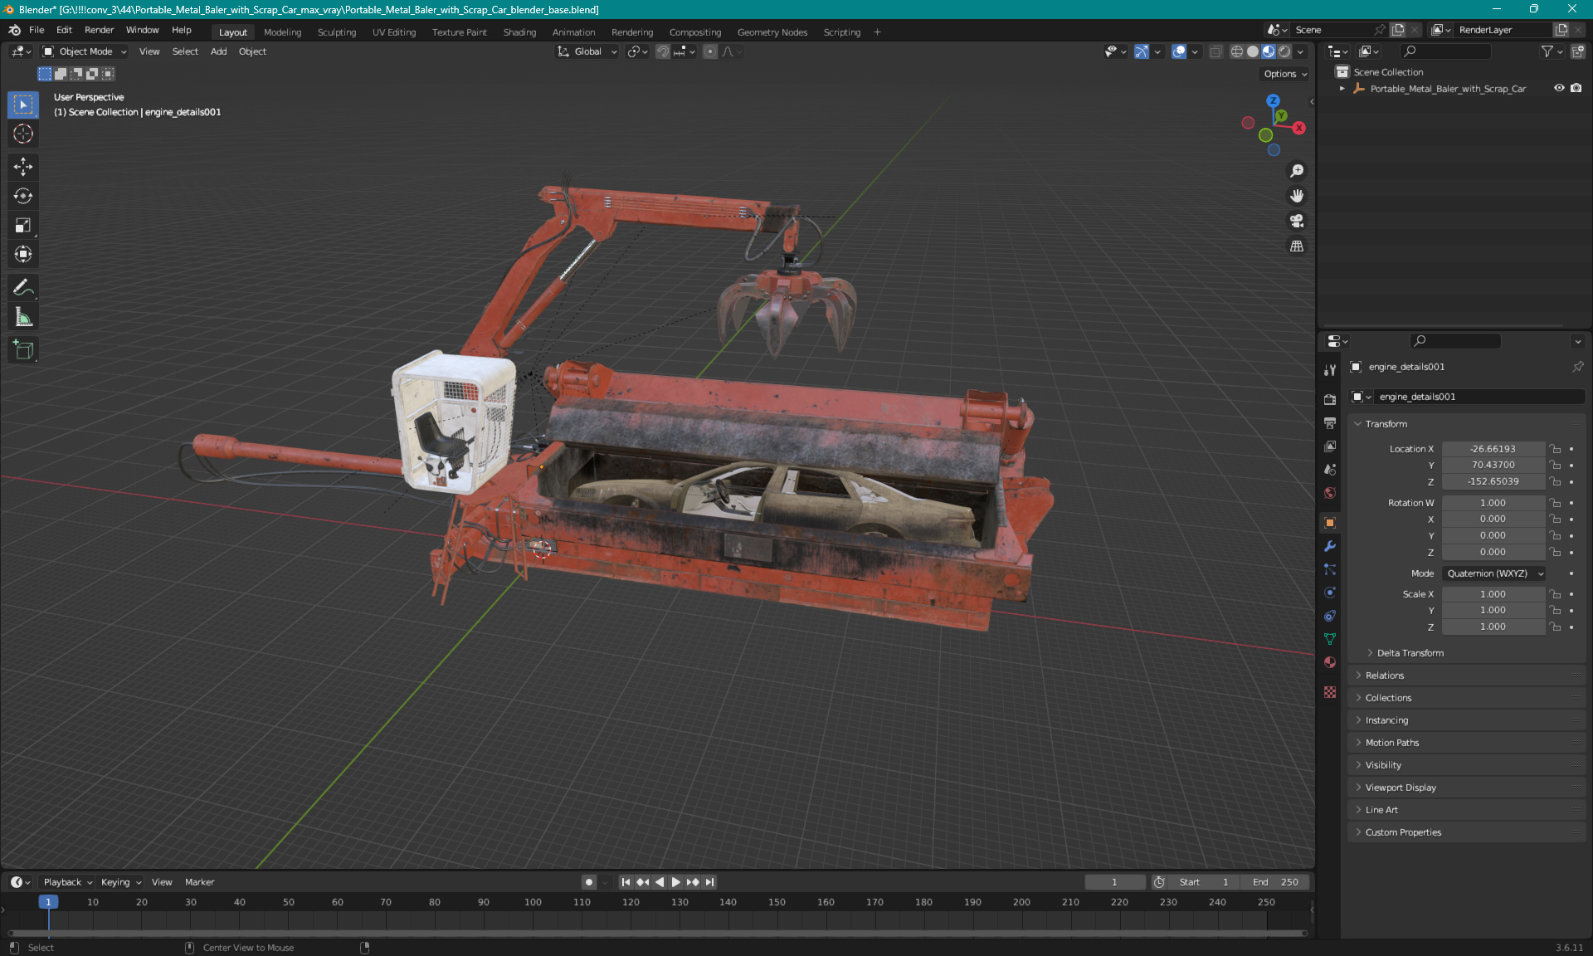Toggle X-ray mode

coord(1215,51)
